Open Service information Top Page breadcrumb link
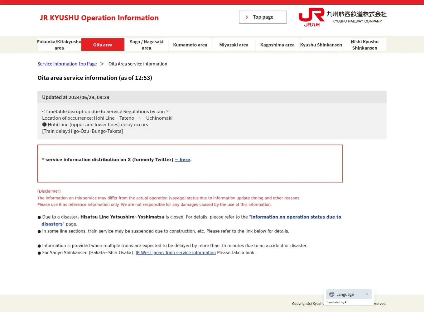The width and height of the screenshot is (424, 312). point(67,64)
